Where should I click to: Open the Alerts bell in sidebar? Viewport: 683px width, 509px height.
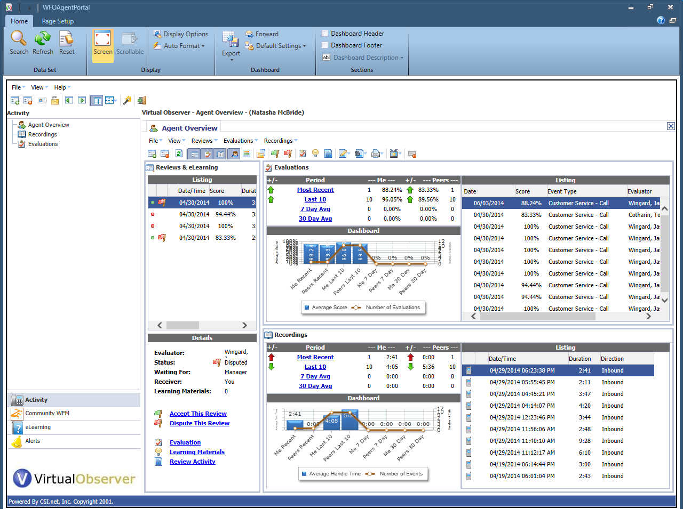[17, 441]
